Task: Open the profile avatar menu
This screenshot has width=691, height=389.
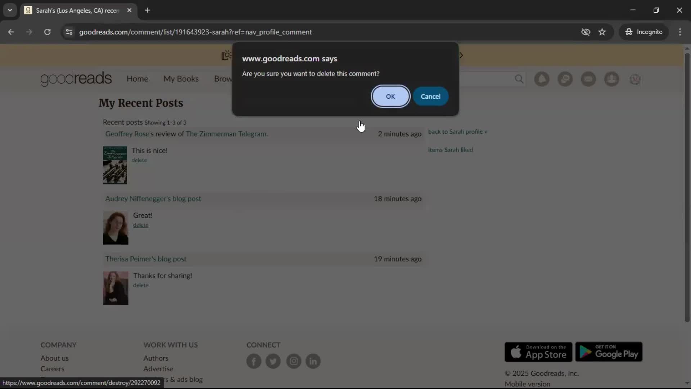Action: pyautogui.click(x=635, y=79)
